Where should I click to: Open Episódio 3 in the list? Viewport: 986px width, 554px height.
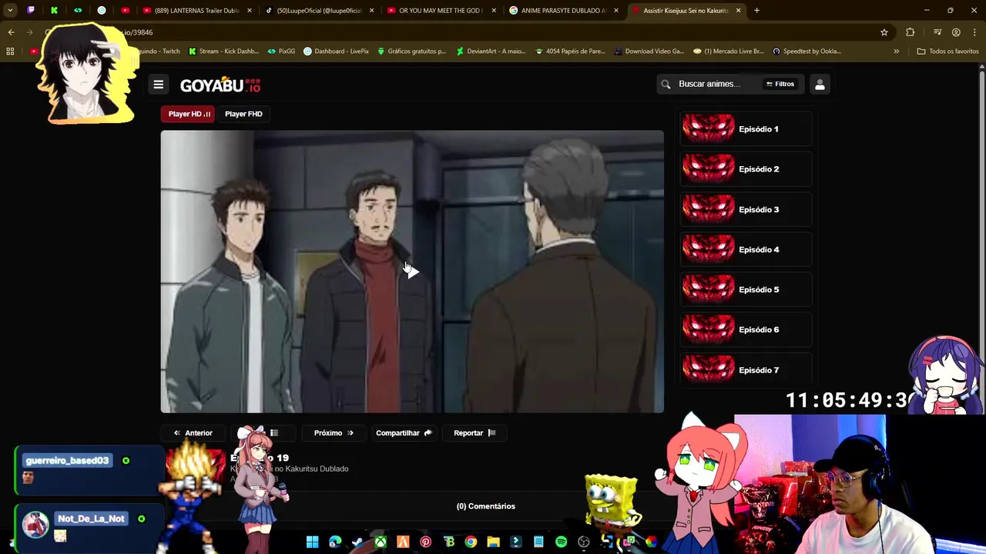pyautogui.click(x=746, y=209)
